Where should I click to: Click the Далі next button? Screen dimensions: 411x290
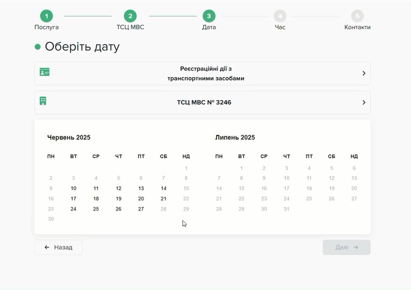tap(346, 247)
